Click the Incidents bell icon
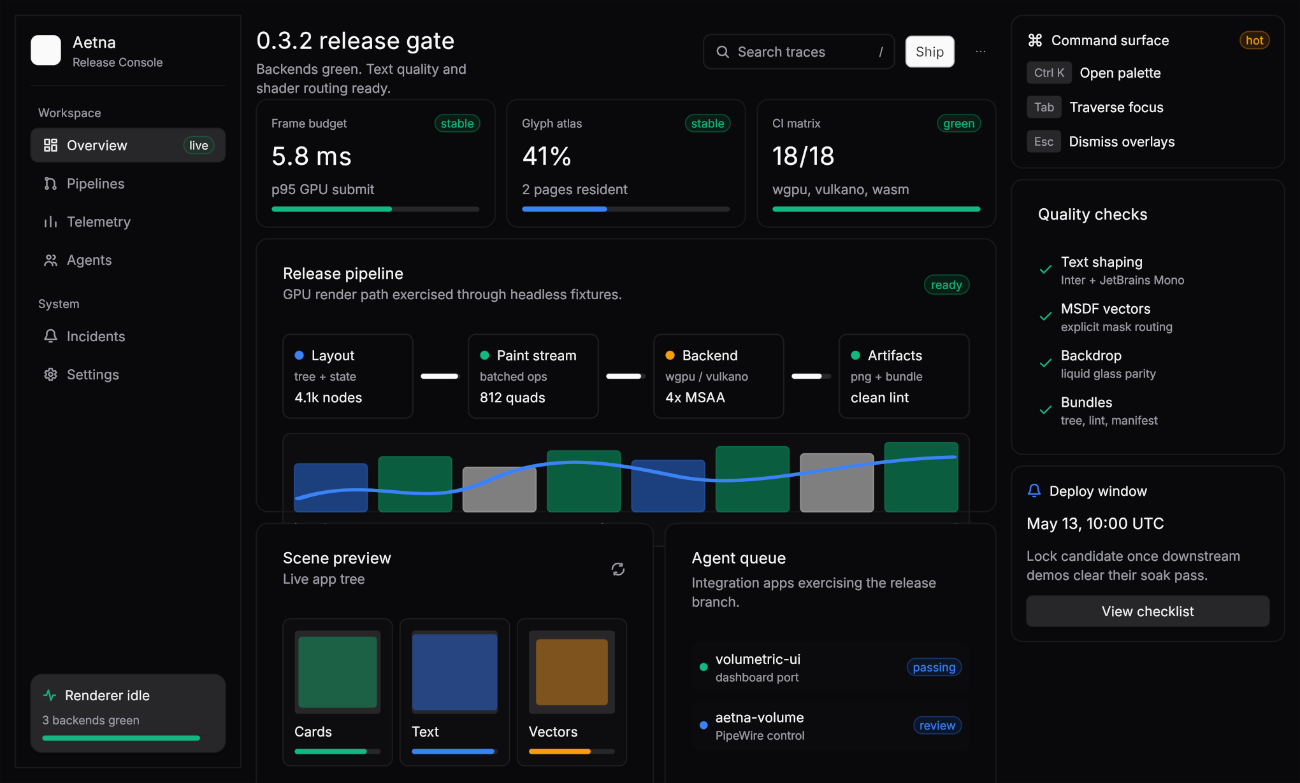Image resolution: width=1300 pixels, height=783 pixels. coord(50,336)
